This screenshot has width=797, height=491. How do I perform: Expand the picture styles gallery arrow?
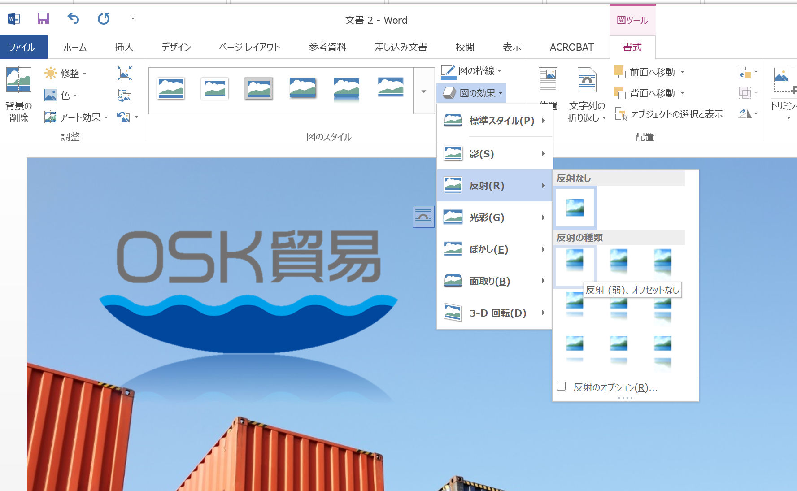[424, 91]
